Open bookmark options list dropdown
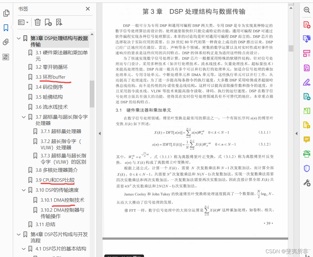 pos(23,22)
